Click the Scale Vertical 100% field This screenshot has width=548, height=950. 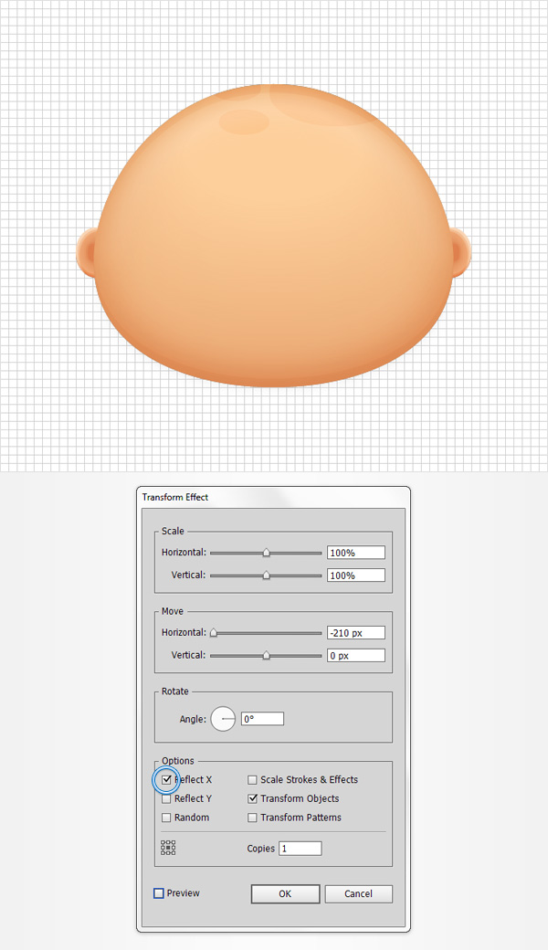(356, 575)
